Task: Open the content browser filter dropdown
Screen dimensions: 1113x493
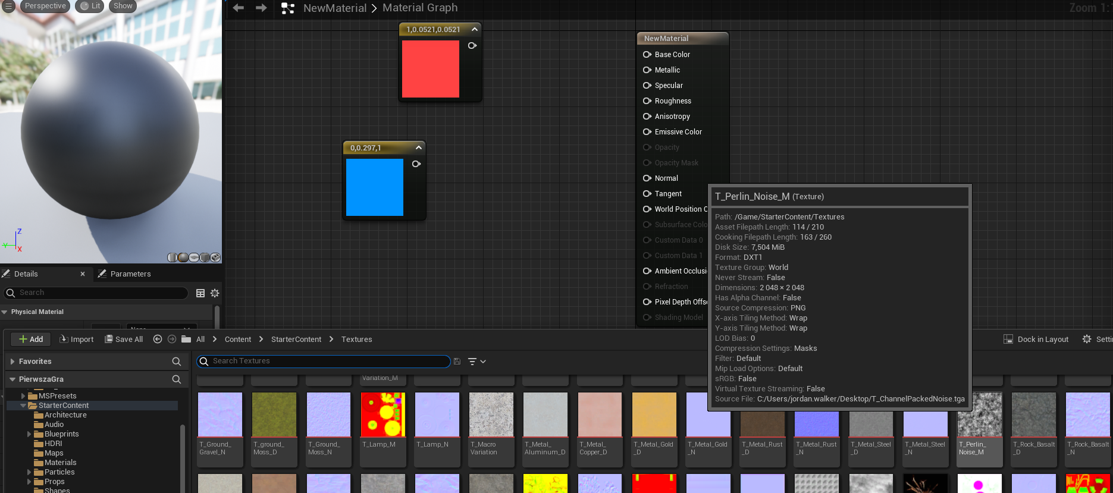Action: [476, 361]
